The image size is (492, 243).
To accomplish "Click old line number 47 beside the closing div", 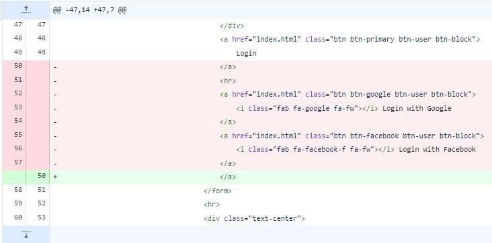I will (x=18, y=25).
